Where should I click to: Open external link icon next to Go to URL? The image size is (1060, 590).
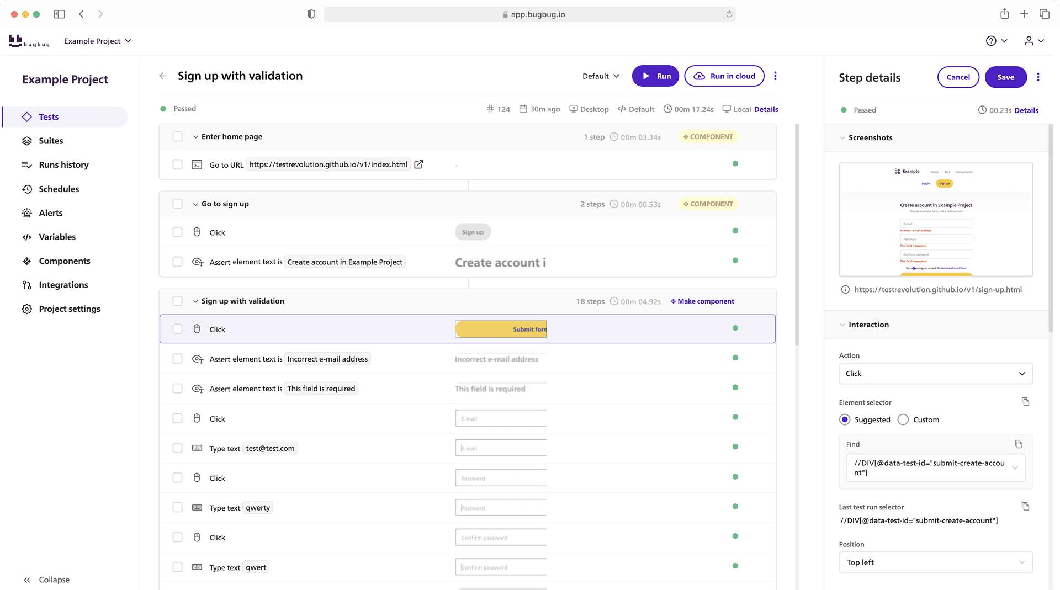[418, 164]
